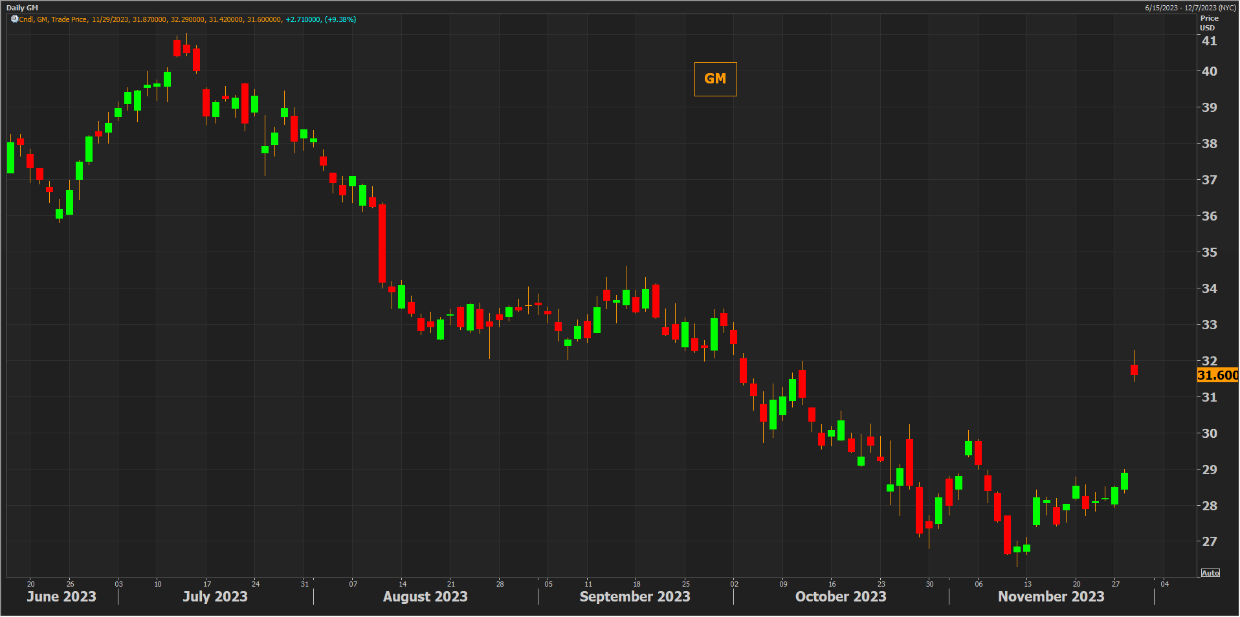Click the +2.710000 (+9.38%) change value

pyautogui.click(x=320, y=19)
